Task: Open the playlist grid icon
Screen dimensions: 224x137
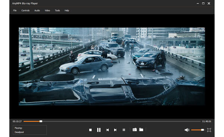Action: pyautogui.click(x=124, y=130)
